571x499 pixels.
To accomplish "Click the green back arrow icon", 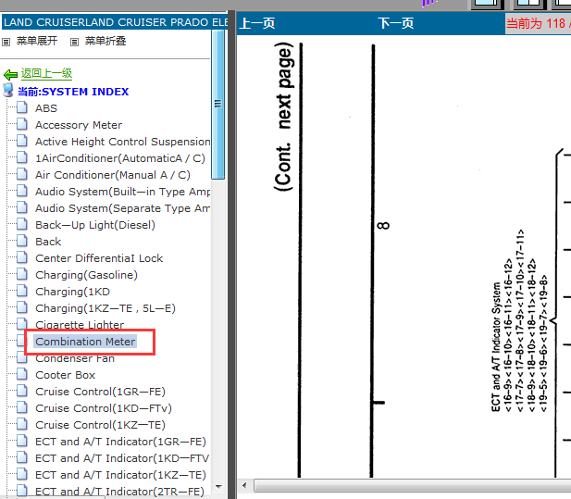I will (x=10, y=75).
